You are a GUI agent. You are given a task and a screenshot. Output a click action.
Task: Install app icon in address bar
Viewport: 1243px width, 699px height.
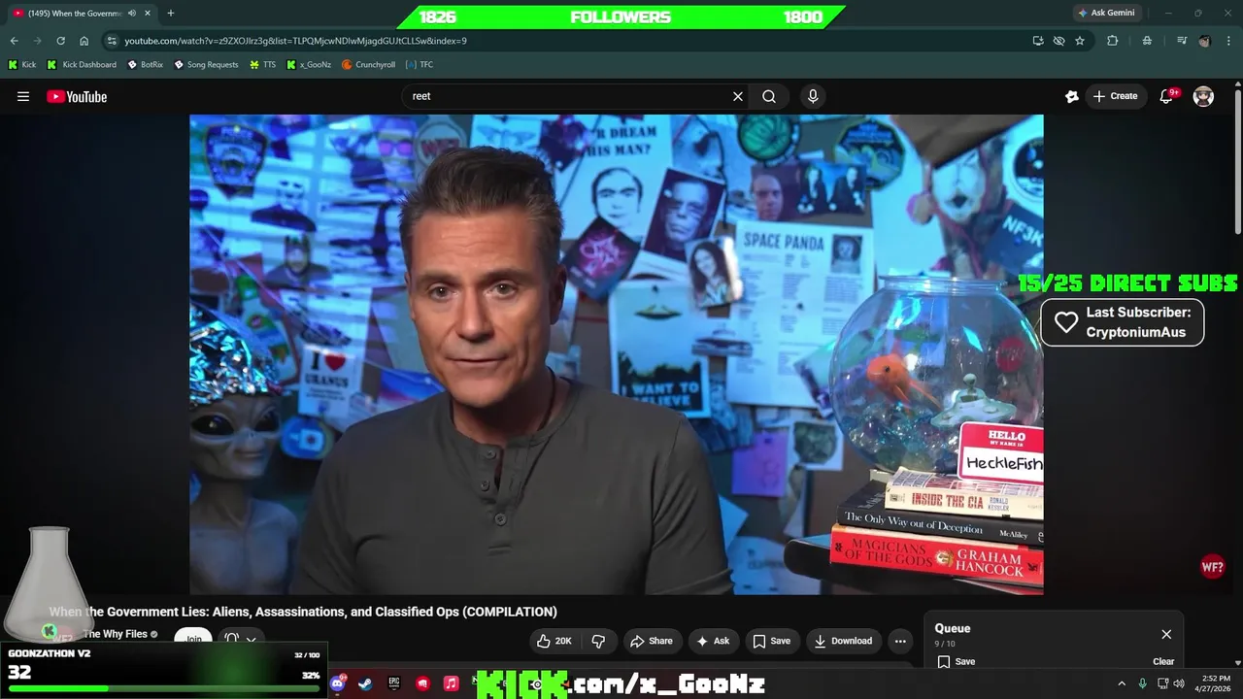pos(1038,41)
